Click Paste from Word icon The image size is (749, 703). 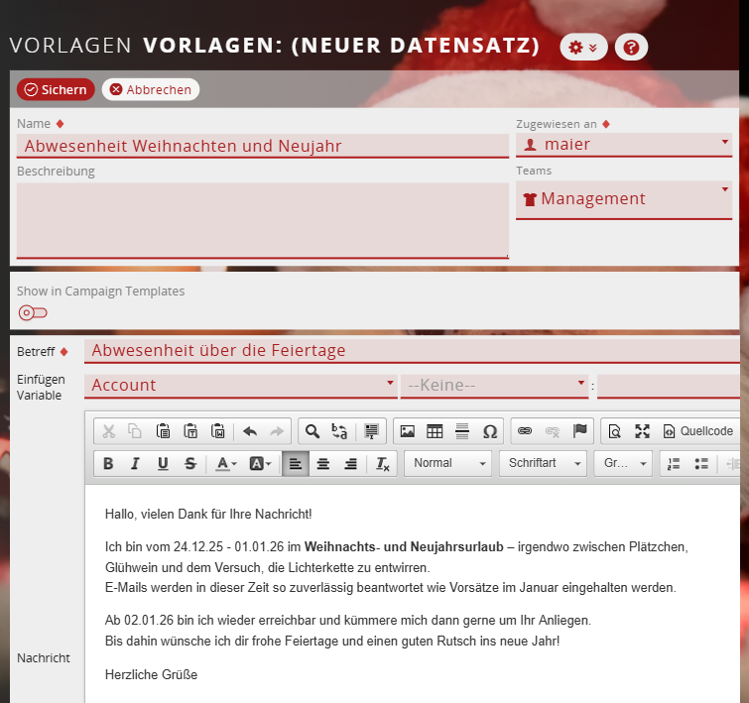coord(218,431)
